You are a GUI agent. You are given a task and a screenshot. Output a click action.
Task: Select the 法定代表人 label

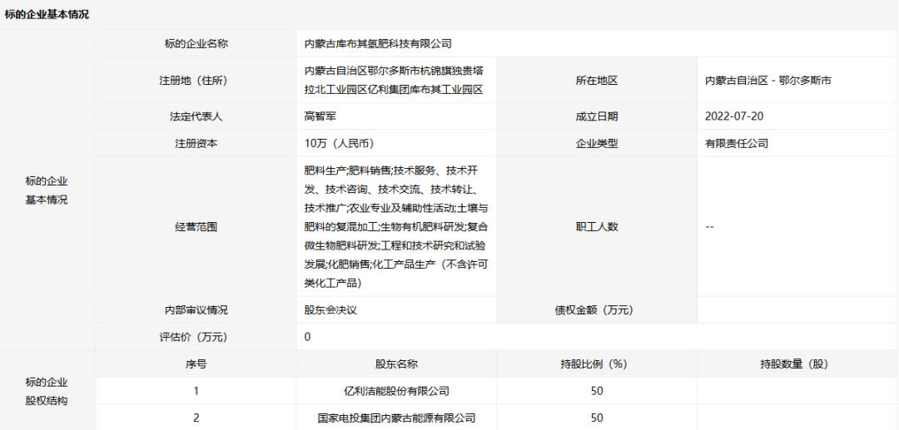(196, 116)
